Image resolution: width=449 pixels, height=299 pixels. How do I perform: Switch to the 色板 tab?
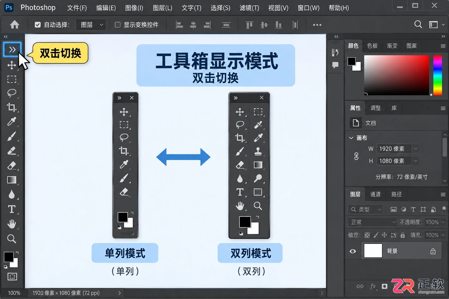(372, 46)
